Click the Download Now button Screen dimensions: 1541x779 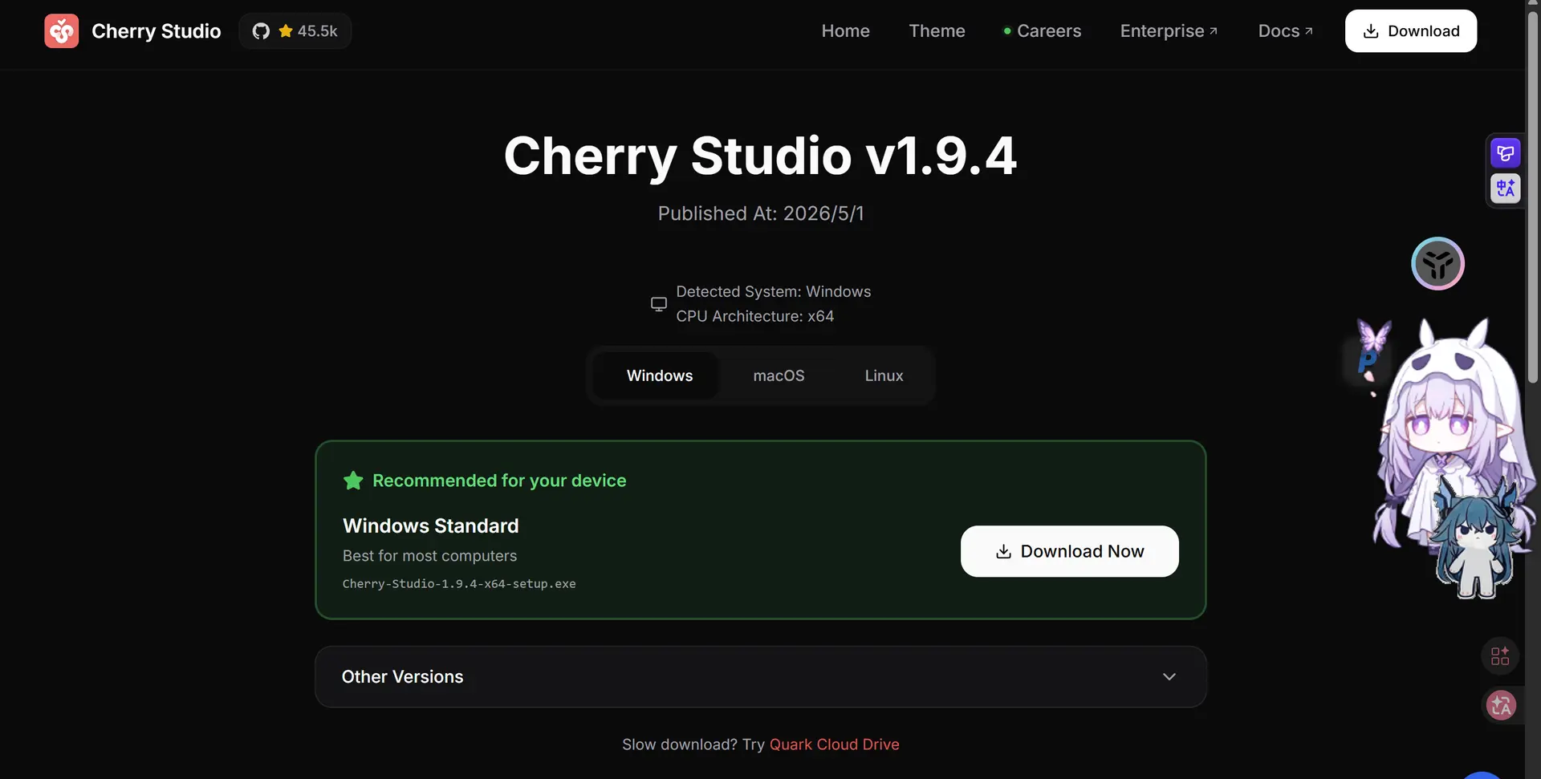pos(1069,551)
